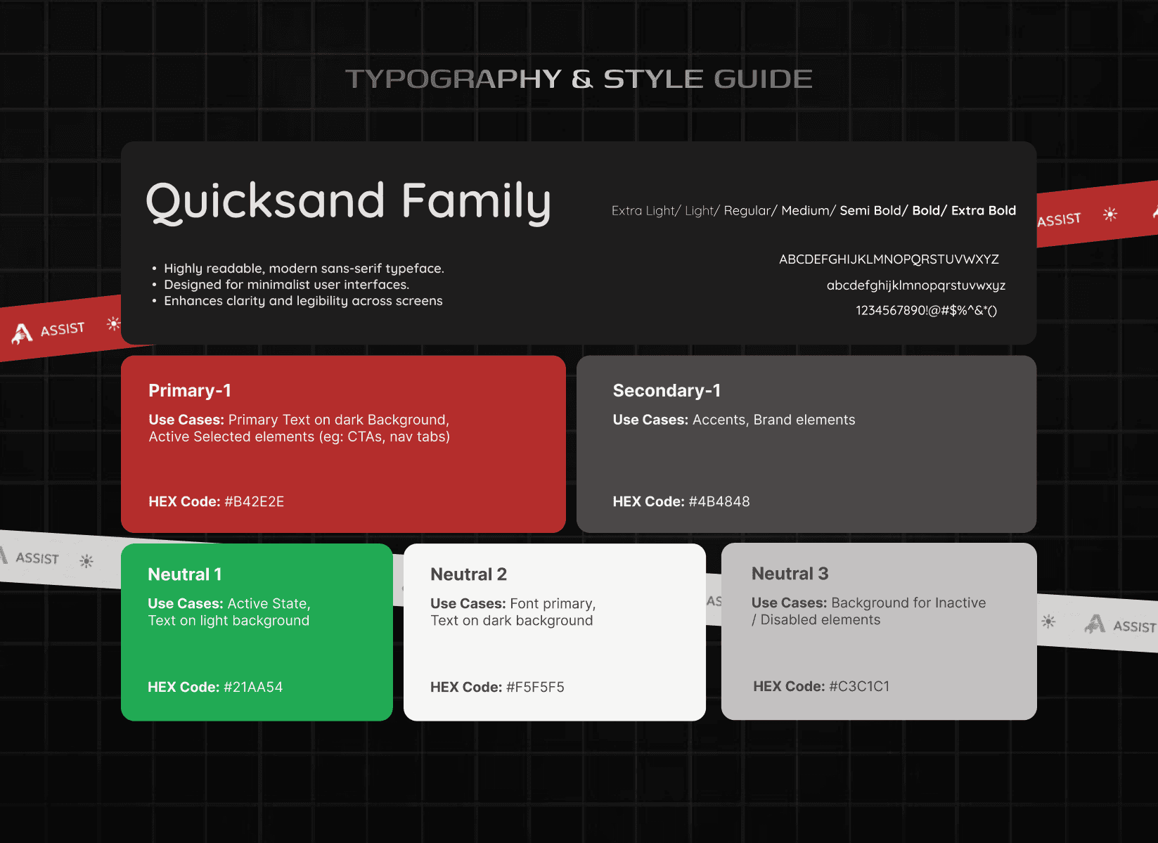Click the Neutral 1 card title
1158x843 pixels.
coord(185,574)
